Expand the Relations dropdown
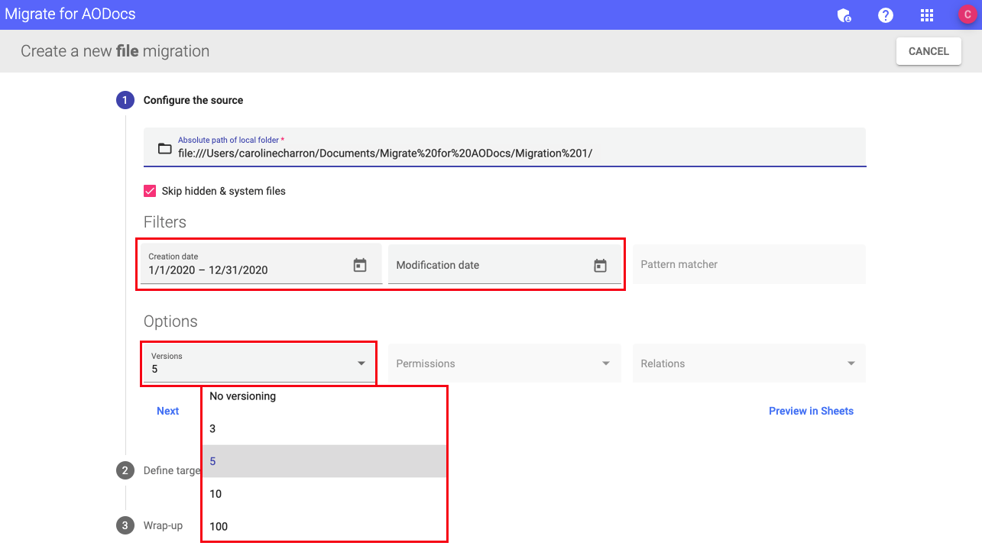This screenshot has height=549, width=982. [x=850, y=363]
